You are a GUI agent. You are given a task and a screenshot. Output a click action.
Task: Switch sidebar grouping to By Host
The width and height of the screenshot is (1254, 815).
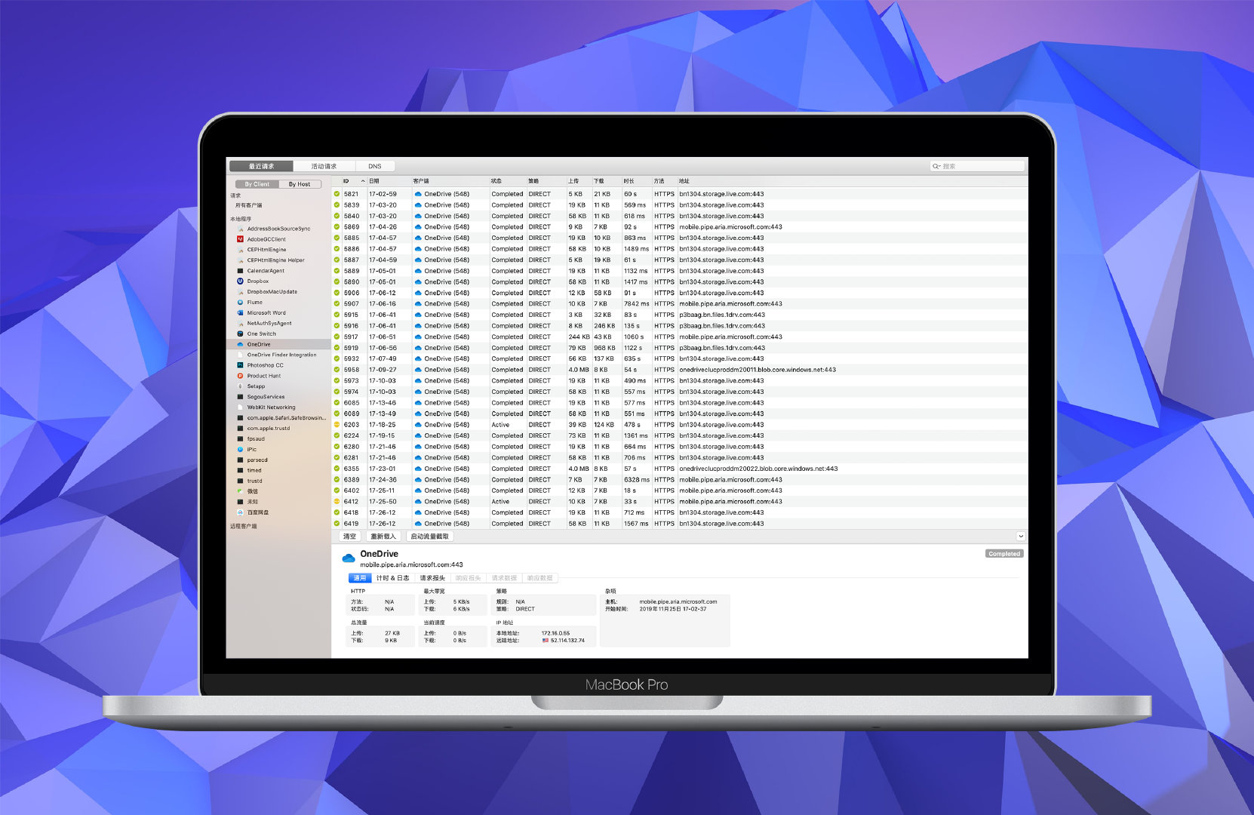300,184
